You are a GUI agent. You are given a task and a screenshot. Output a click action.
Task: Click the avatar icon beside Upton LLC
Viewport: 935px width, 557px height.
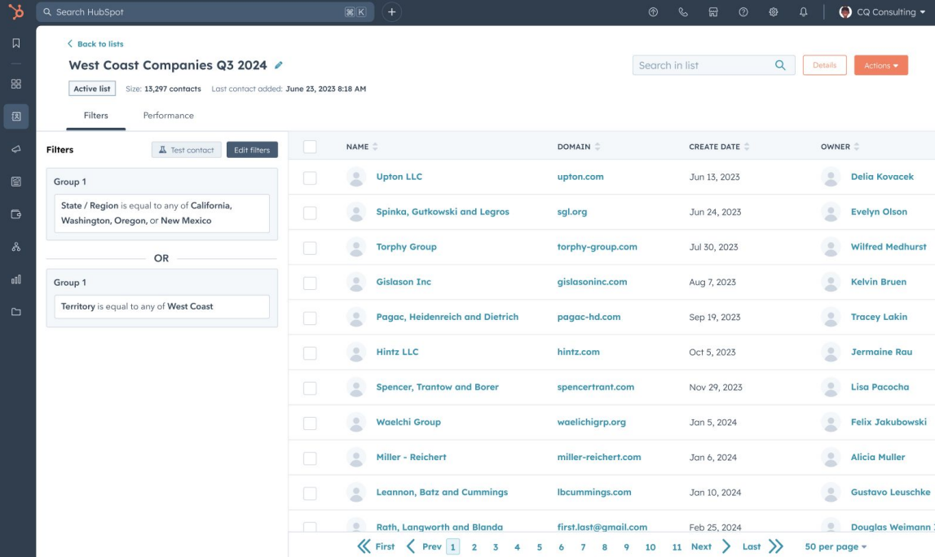click(356, 177)
